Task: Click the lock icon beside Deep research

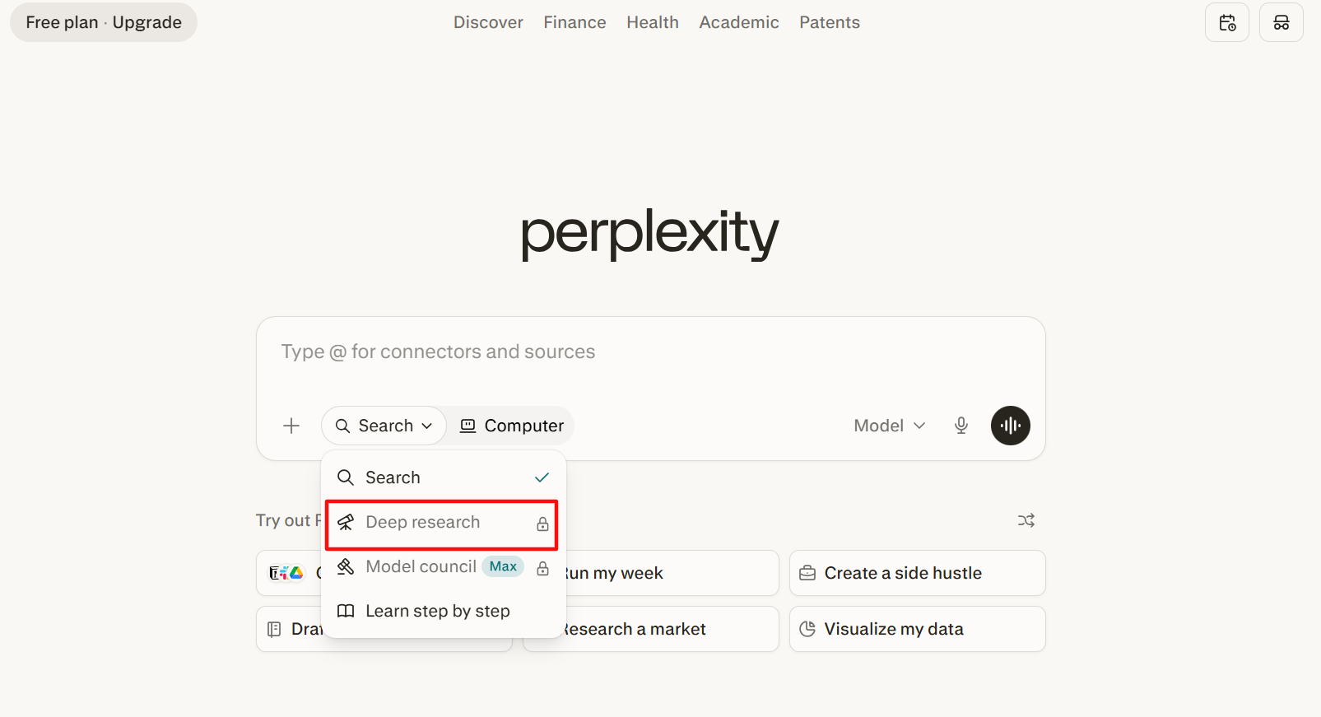Action: tap(542, 524)
